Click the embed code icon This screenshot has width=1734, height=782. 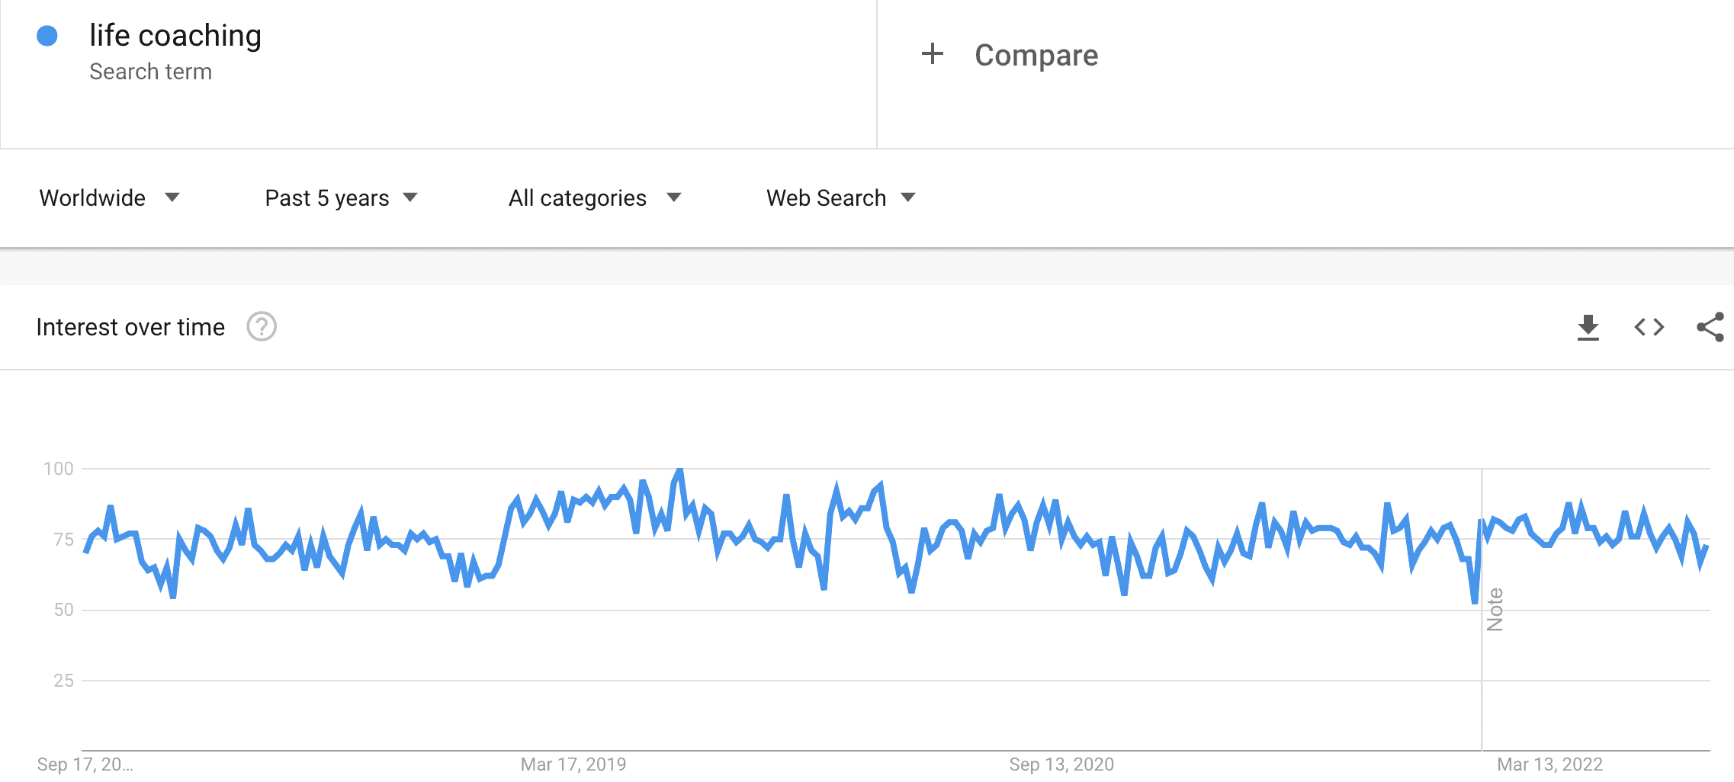[1651, 327]
